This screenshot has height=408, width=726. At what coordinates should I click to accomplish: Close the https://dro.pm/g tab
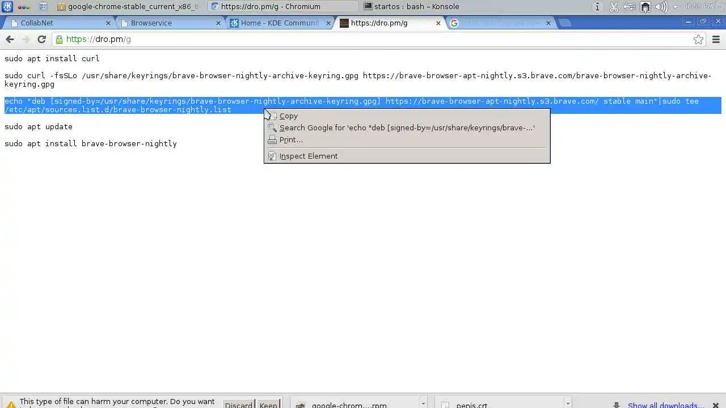pos(438,23)
